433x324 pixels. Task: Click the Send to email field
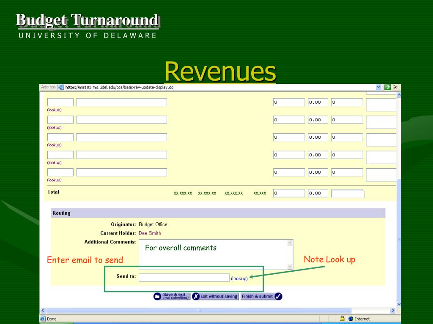tap(184, 278)
